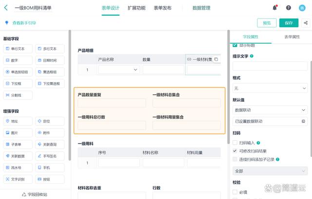Switch to the 表单发布 tab

click(162, 8)
